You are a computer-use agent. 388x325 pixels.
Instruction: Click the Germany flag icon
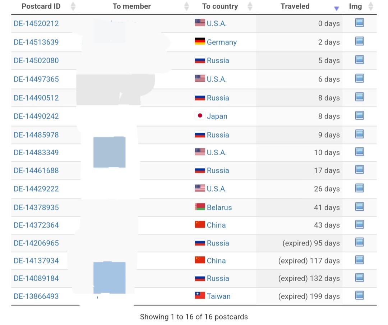point(200,42)
